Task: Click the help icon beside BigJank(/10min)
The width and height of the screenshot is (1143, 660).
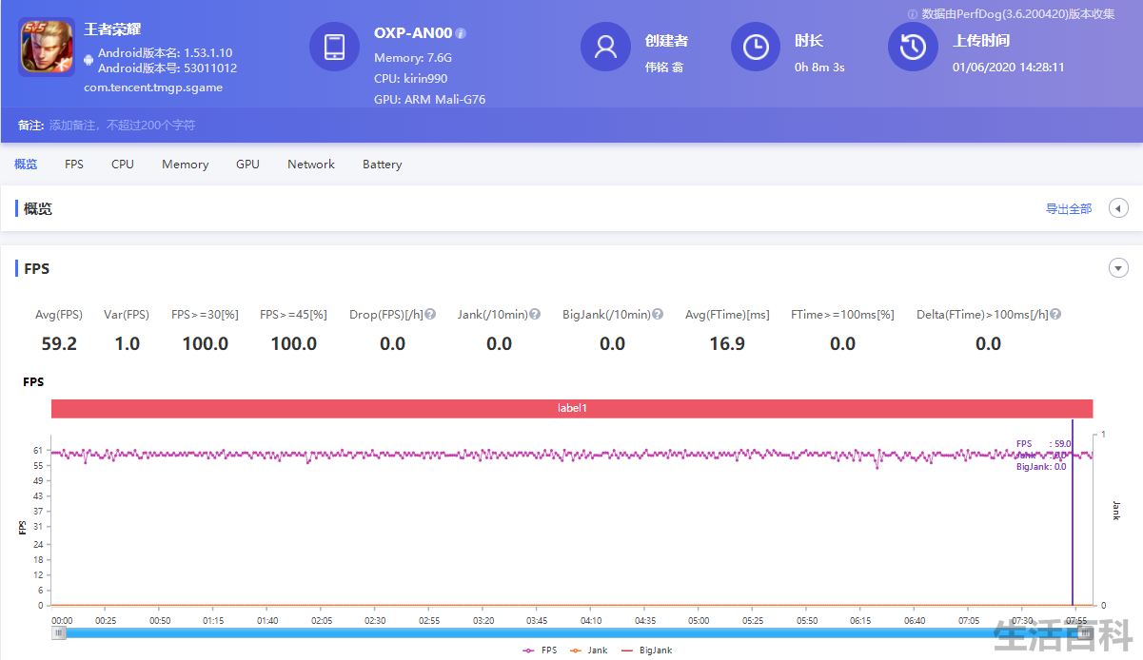Action: (657, 315)
